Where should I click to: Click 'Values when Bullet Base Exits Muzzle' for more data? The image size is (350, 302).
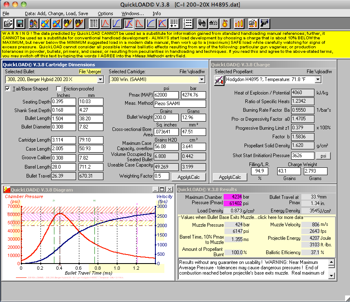pyautogui.click(x=242, y=217)
